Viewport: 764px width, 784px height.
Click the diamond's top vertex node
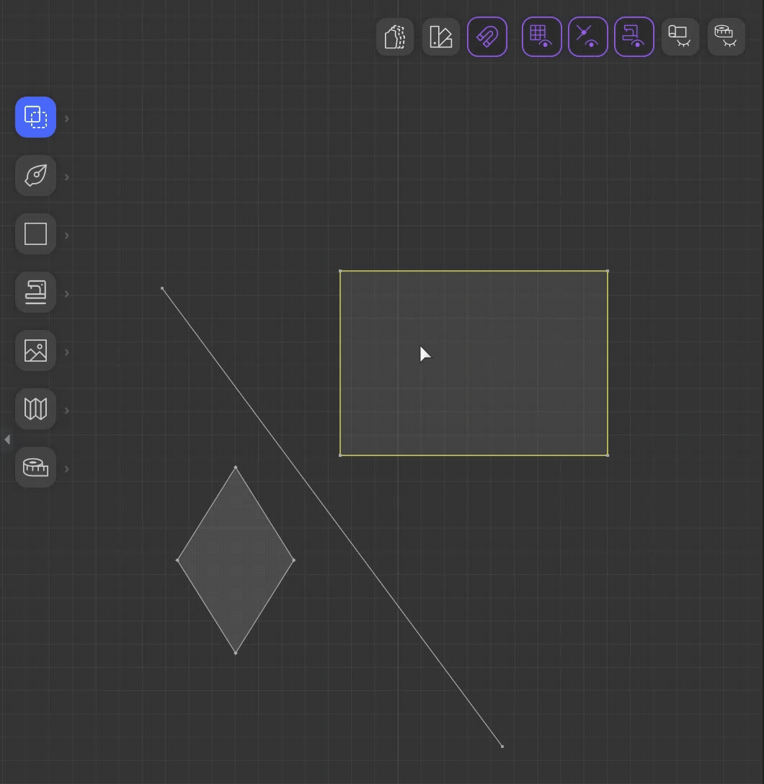(x=236, y=468)
